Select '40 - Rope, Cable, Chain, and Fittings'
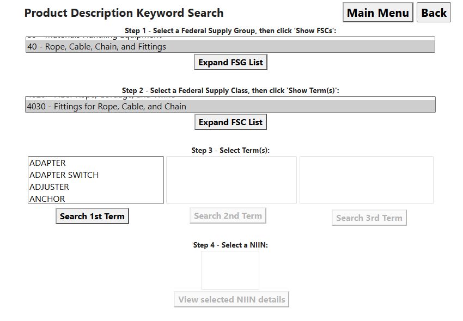Viewport: 463px width, 321px height. tap(230, 47)
